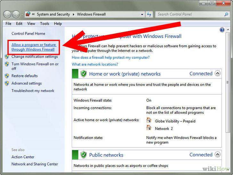Open the blue Help question mark icon
Viewport: 233px width, 175px height.
222,30
